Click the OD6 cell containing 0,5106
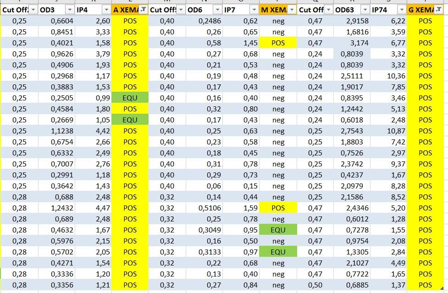 click(x=204, y=208)
